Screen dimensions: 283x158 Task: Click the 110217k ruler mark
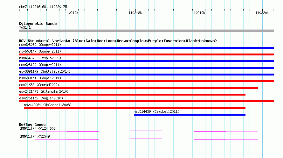click(x=72, y=13)
